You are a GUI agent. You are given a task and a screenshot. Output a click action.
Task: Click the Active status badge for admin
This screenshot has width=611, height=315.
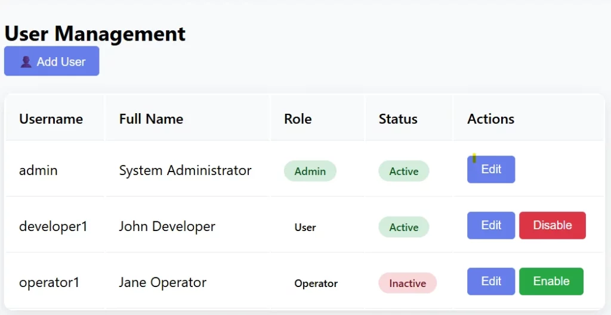[404, 171]
